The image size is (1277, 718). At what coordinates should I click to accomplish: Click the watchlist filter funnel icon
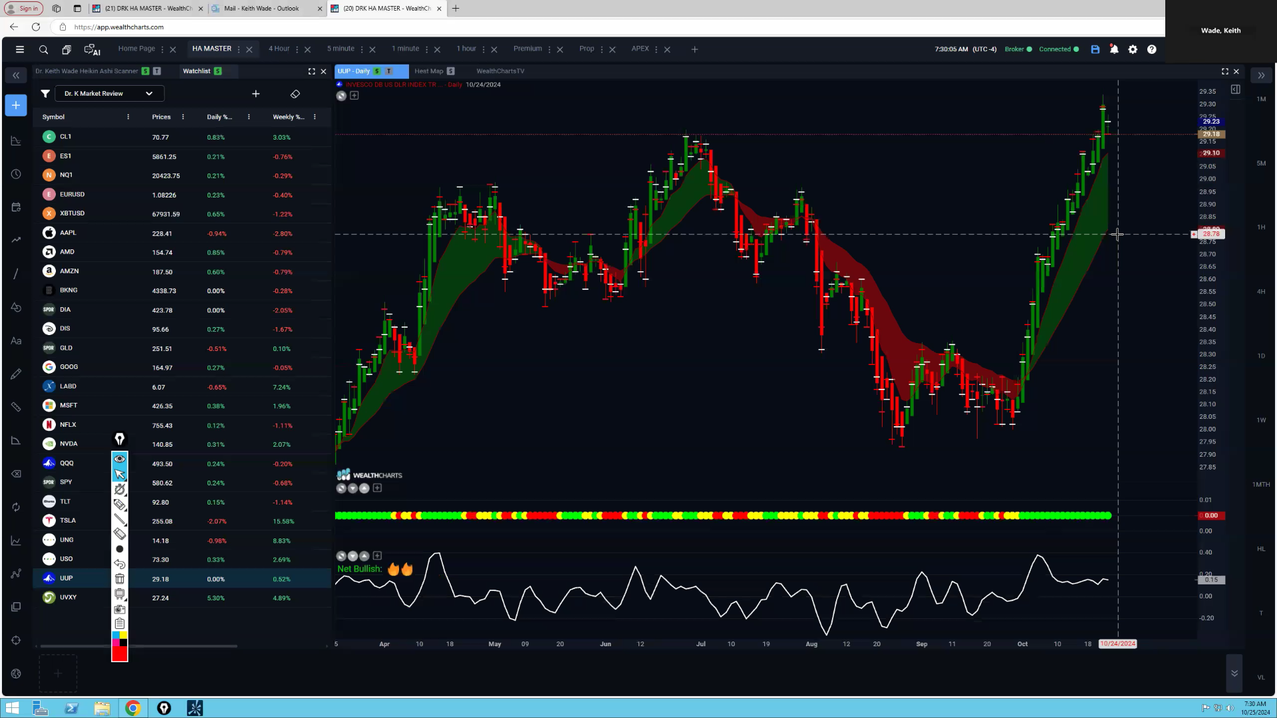[45, 94]
